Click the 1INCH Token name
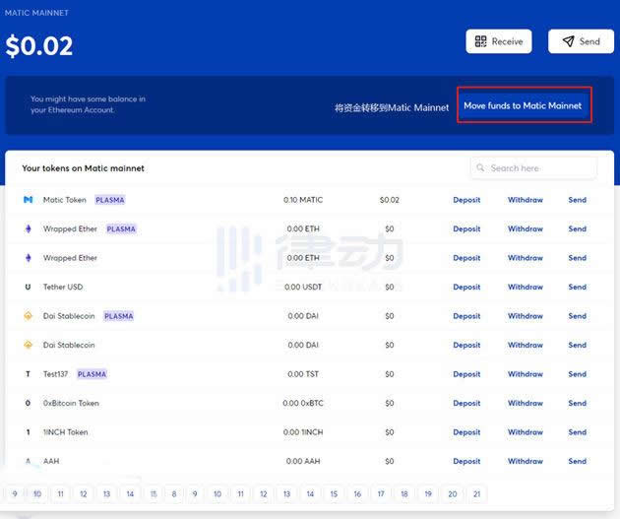 [66, 432]
